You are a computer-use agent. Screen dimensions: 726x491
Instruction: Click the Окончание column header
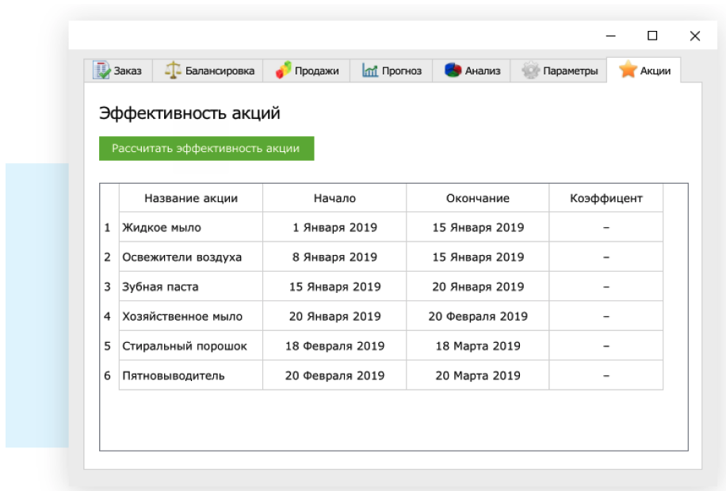477,198
